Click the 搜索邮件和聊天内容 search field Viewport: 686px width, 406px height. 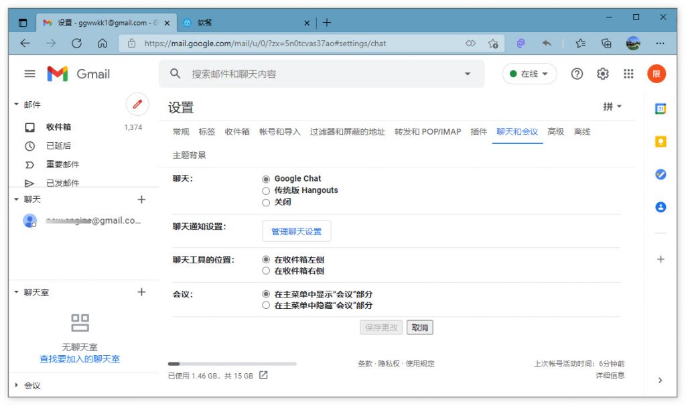pyautogui.click(x=301, y=74)
